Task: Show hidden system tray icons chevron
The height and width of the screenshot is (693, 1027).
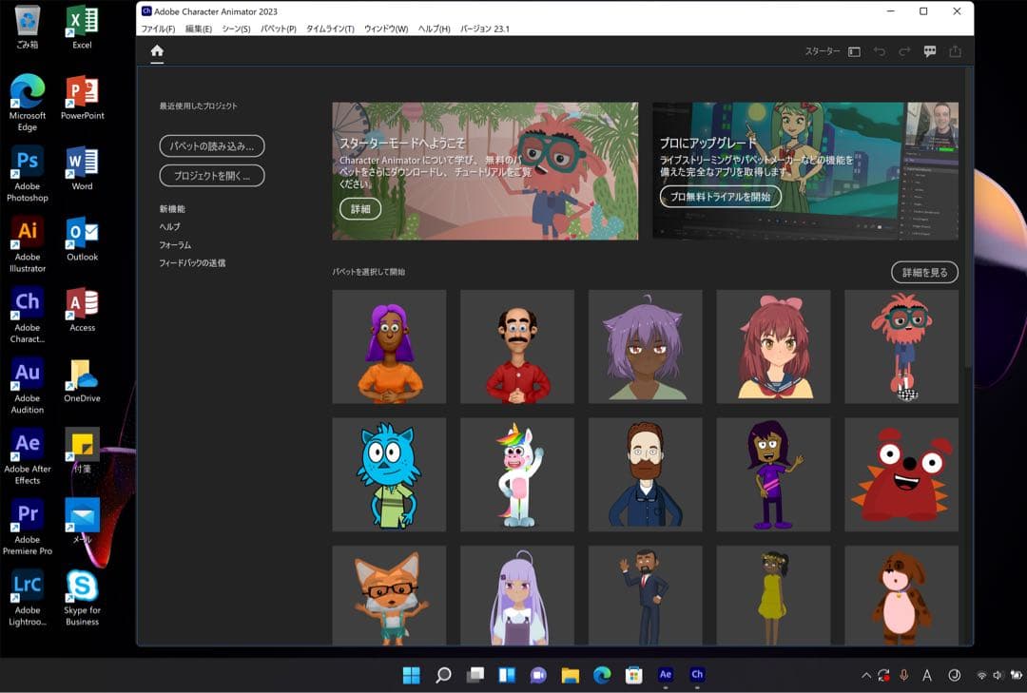Action: click(866, 675)
